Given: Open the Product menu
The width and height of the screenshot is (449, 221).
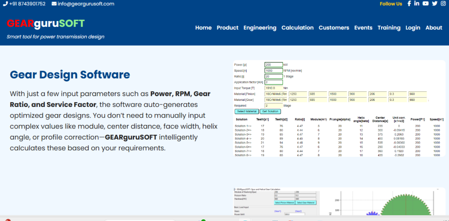Looking at the screenshot, I should click(228, 28).
